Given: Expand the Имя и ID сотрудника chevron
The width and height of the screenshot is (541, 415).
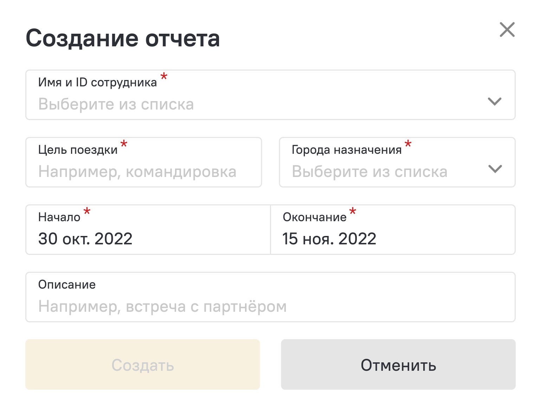Looking at the screenshot, I should coord(494,101).
